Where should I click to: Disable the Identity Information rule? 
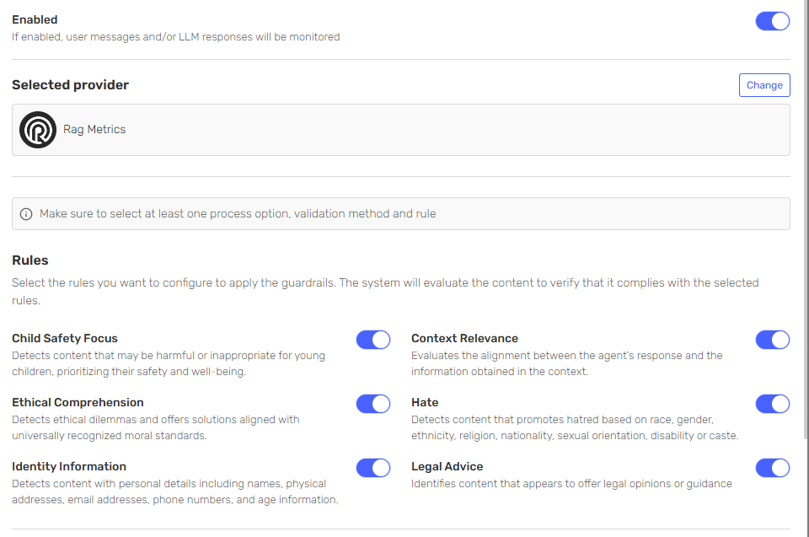(x=373, y=468)
